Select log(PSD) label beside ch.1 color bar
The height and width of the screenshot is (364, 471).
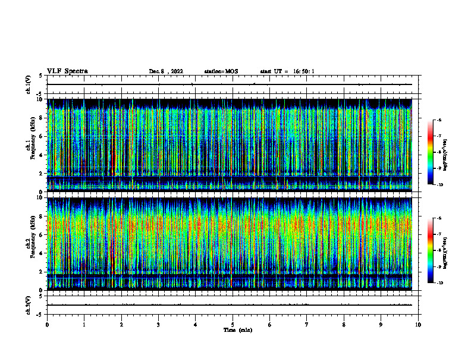[x=445, y=155]
